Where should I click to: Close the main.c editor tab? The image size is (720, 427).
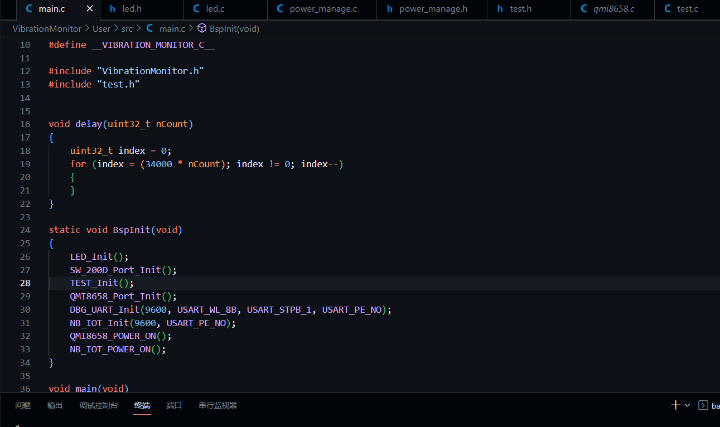(90, 9)
